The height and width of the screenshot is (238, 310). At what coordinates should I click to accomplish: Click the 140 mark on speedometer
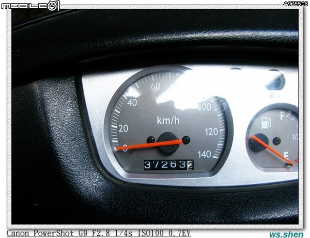[204, 154]
